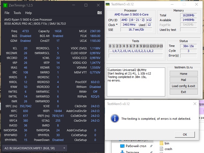Click the VDIMM value 1,5500V
Screen dimensions: 204x153
(95, 68)
